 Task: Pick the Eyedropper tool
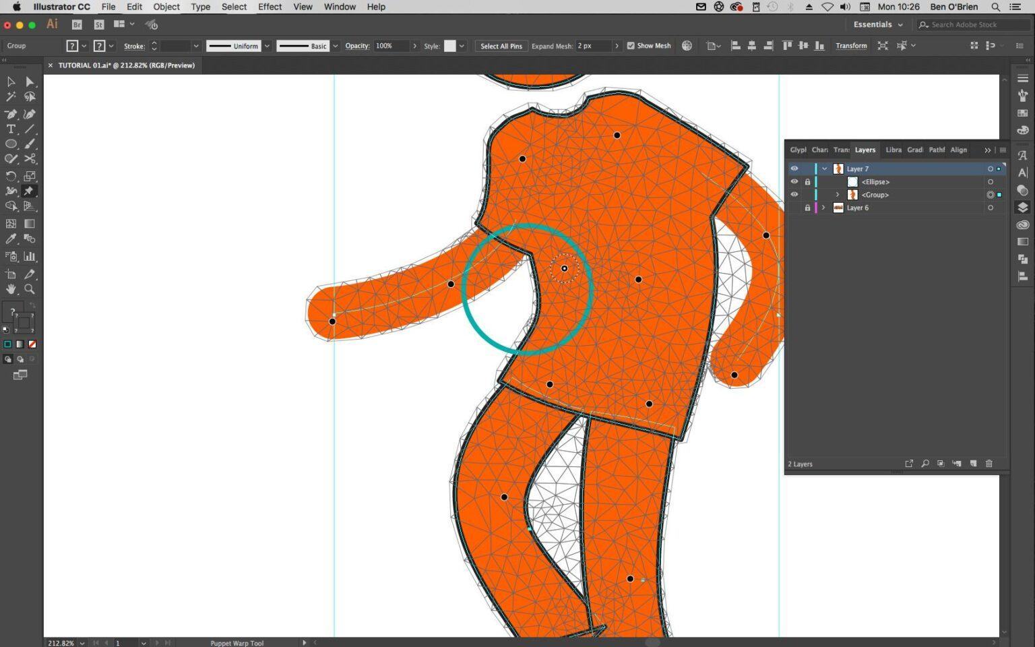coord(11,237)
